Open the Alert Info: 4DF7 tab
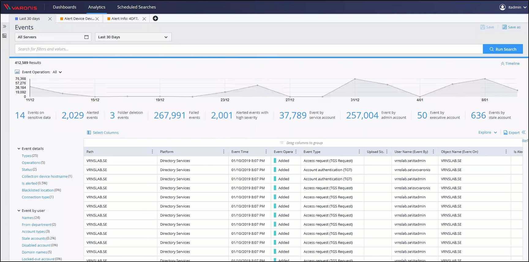The image size is (529, 262). pyautogui.click(x=125, y=19)
